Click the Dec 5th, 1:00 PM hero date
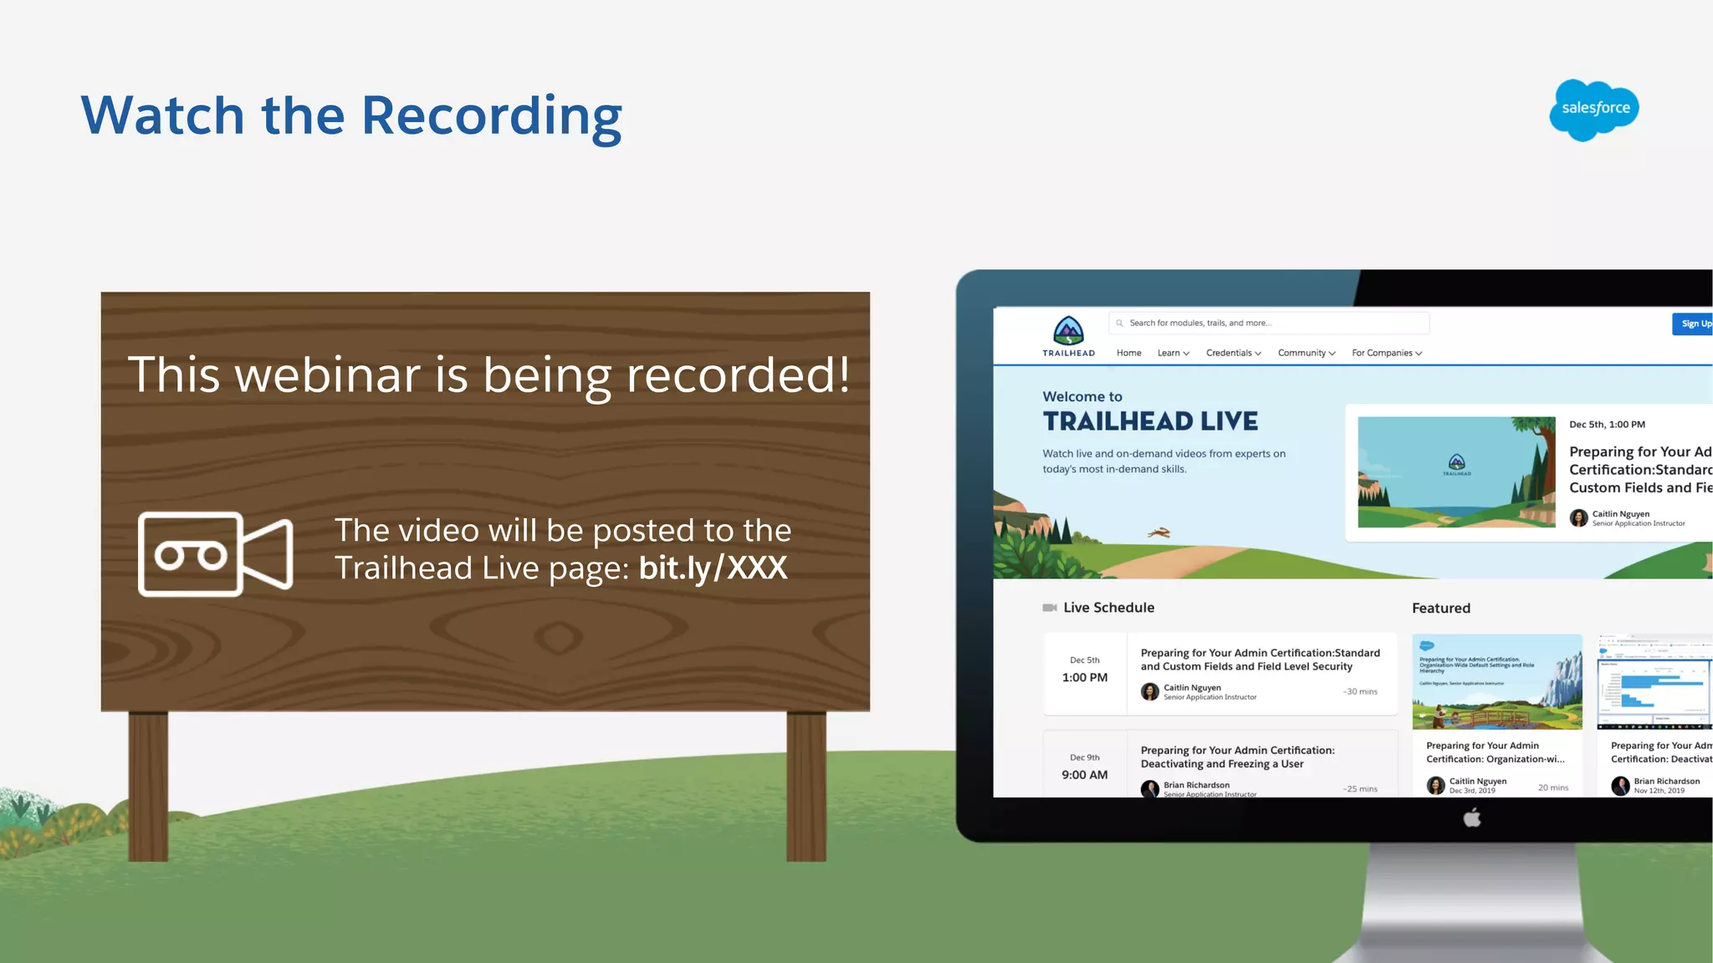 (1607, 425)
